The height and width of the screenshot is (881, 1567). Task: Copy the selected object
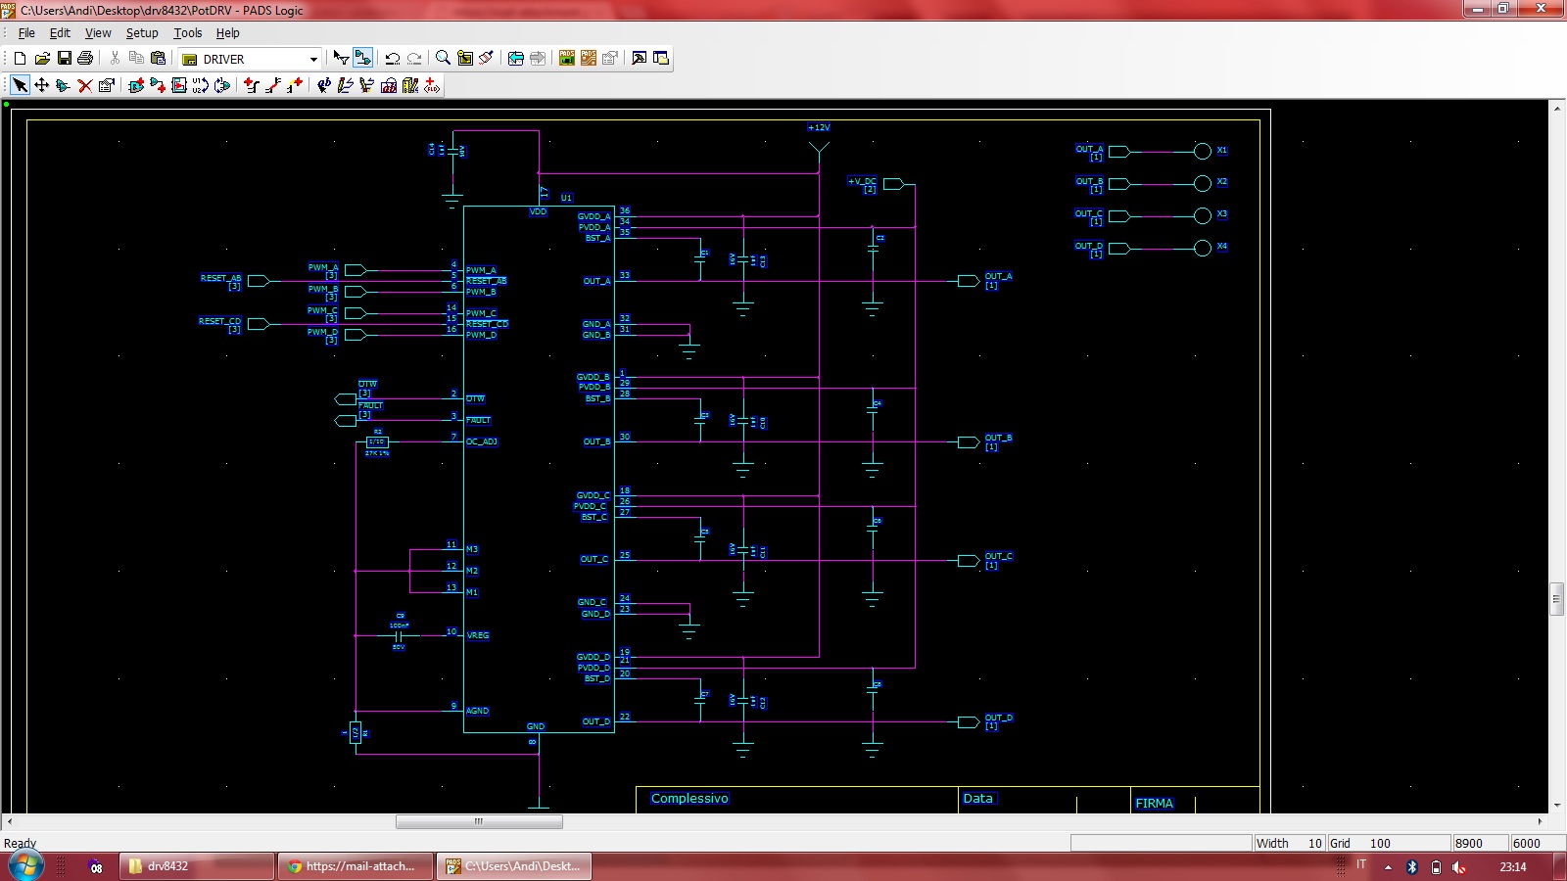pyautogui.click(x=136, y=59)
